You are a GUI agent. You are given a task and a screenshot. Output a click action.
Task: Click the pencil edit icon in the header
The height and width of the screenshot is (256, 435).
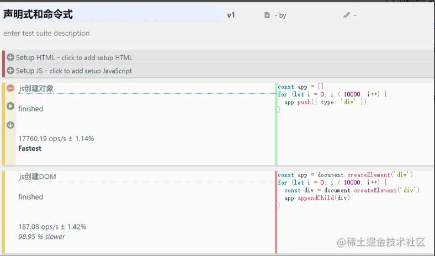click(x=347, y=15)
